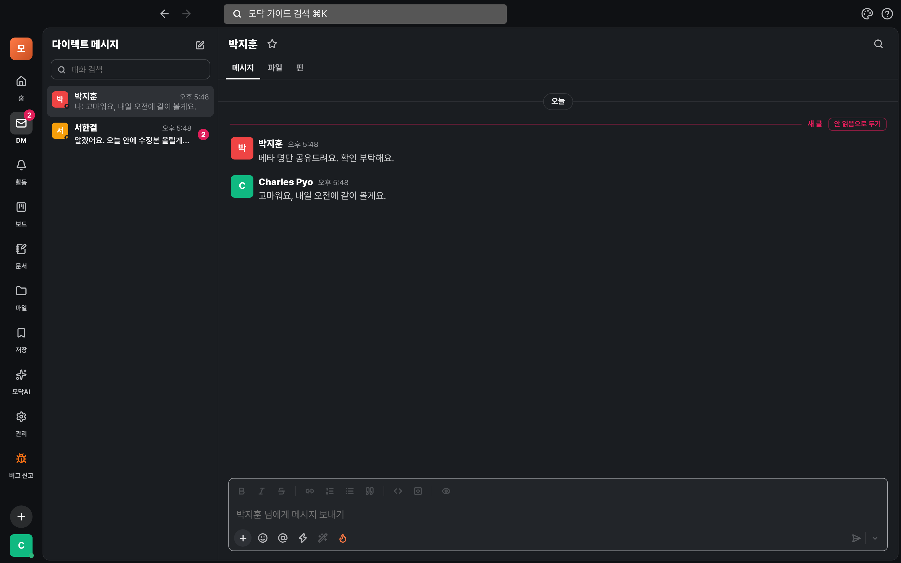Click the 모닥 가이드 검색 search bar
The image size is (901, 563).
point(365,14)
